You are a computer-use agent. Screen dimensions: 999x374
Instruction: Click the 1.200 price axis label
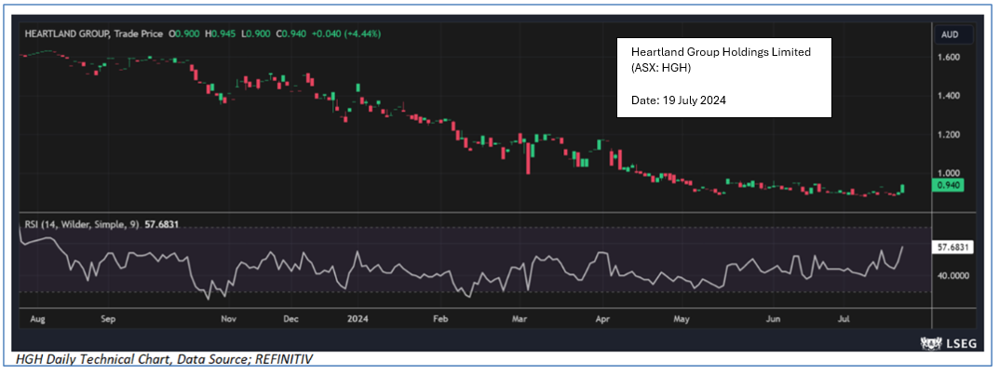point(948,135)
